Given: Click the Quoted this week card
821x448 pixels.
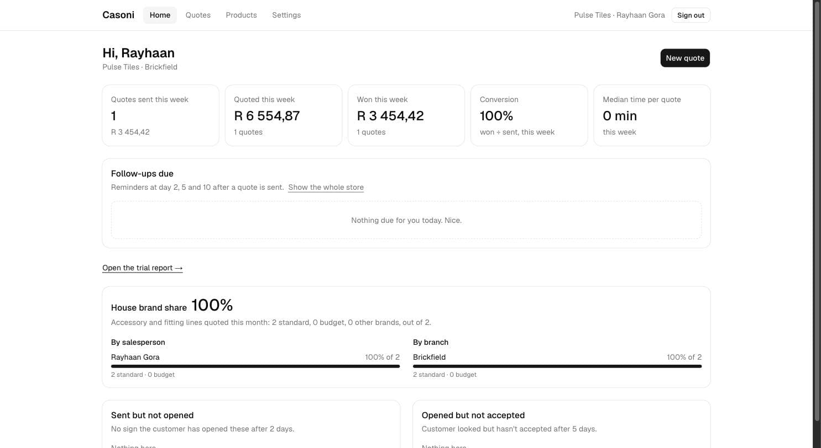Looking at the screenshot, I should pos(284,115).
